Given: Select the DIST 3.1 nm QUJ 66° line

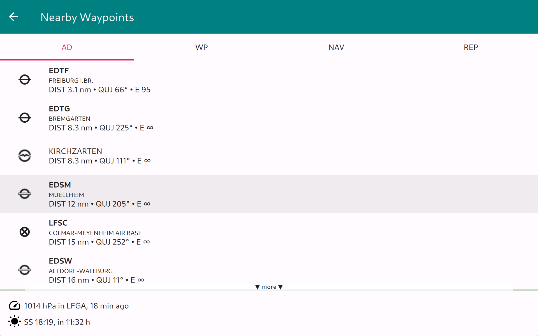Looking at the screenshot, I should [x=100, y=90].
